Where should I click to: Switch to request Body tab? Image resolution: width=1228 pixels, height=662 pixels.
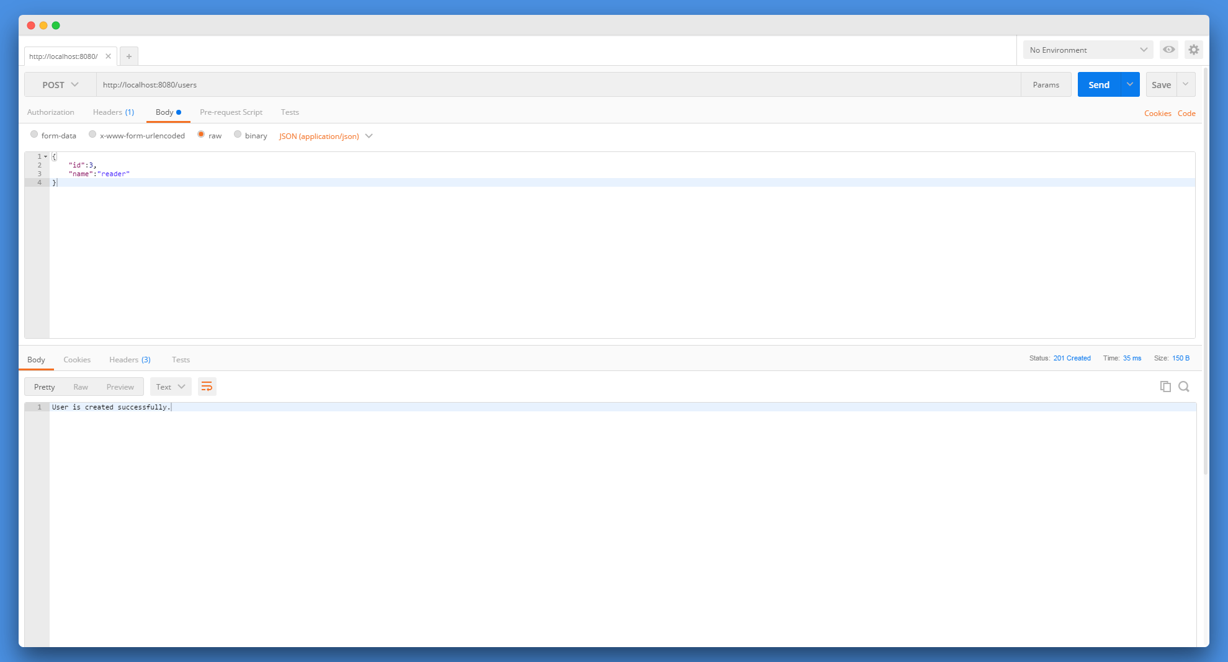click(x=168, y=112)
